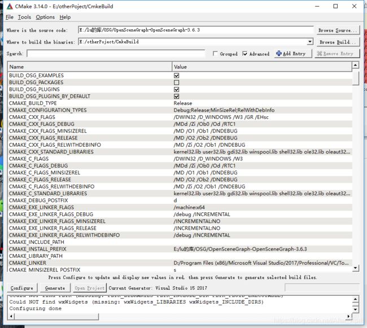Select the CMAKE_INCLUDE_PATH row
367x328 pixels.
180,242
